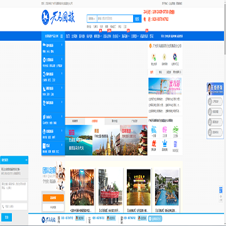Image resolution: width=226 pixels, height=226 pixels.
Task: Click the blue crown icon in right grid
Action: (165, 143)
